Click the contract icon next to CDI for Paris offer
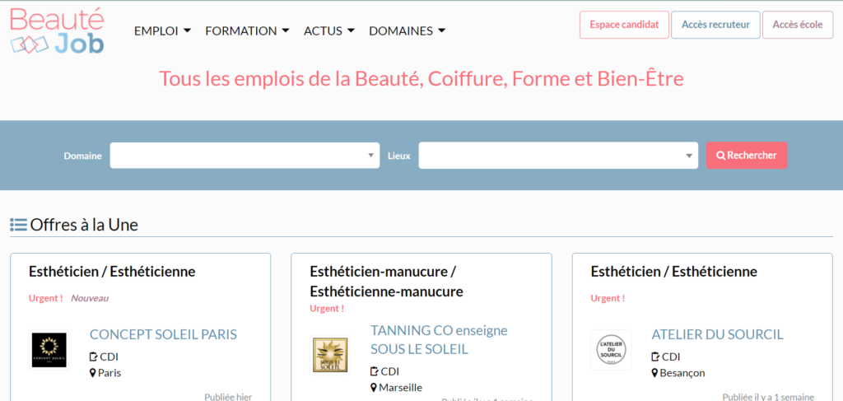843x401 pixels. point(94,357)
